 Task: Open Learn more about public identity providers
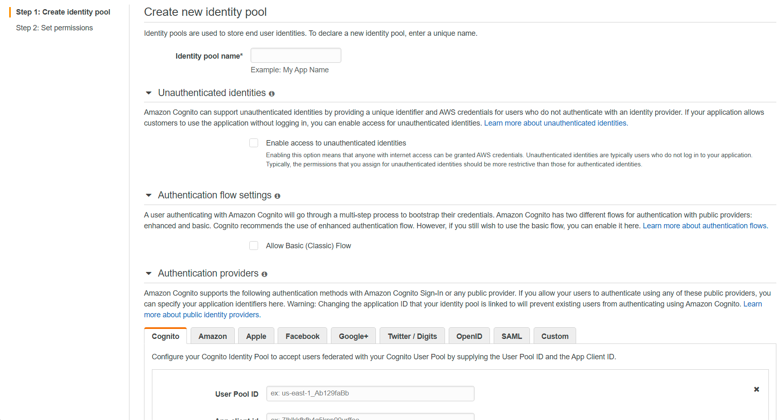201,315
